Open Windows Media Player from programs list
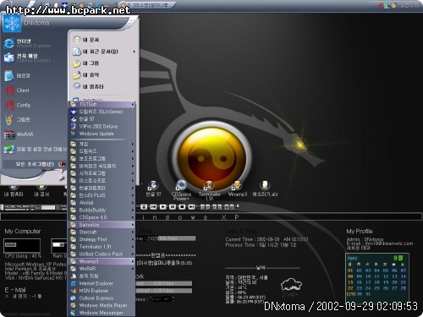The width and height of the screenshot is (423, 317). (102, 305)
